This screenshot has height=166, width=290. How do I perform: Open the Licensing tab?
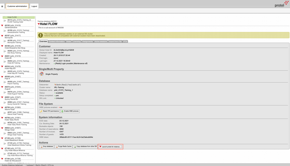77,41
